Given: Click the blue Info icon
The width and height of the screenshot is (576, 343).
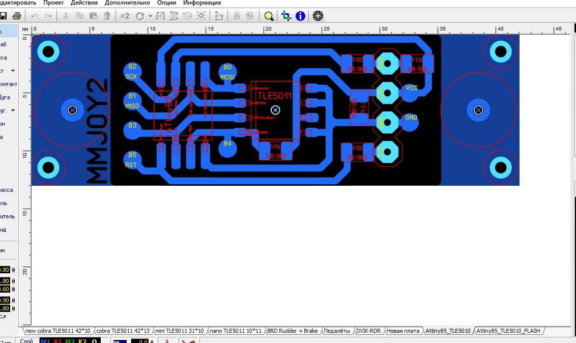Looking at the screenshot, I should click(x=301, y=16).
